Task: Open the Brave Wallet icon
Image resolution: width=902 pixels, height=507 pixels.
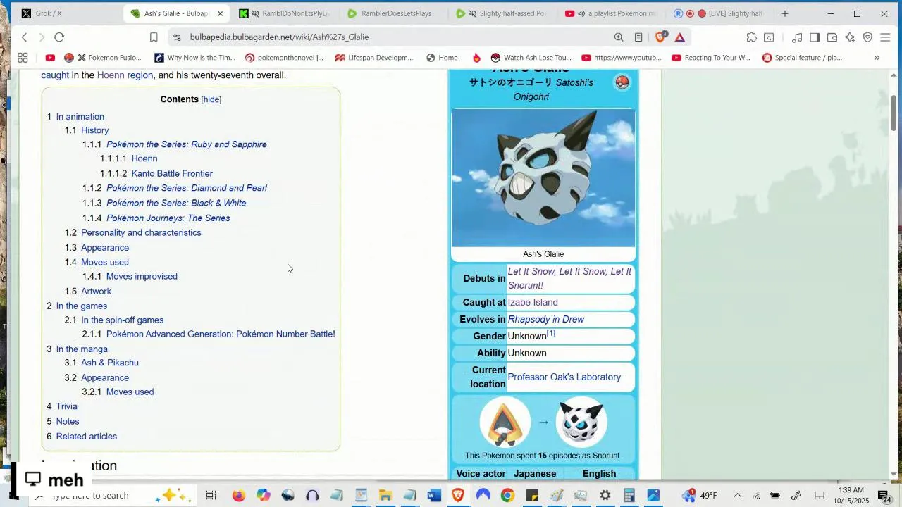Action: click(x=832, y=37)
